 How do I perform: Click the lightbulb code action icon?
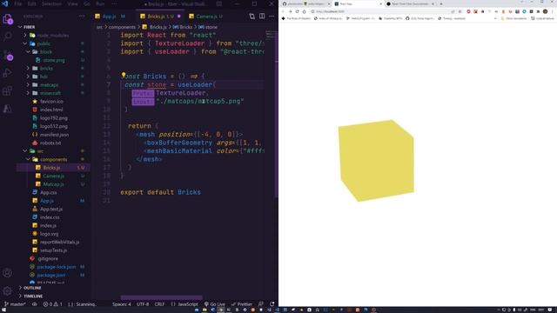124,75
